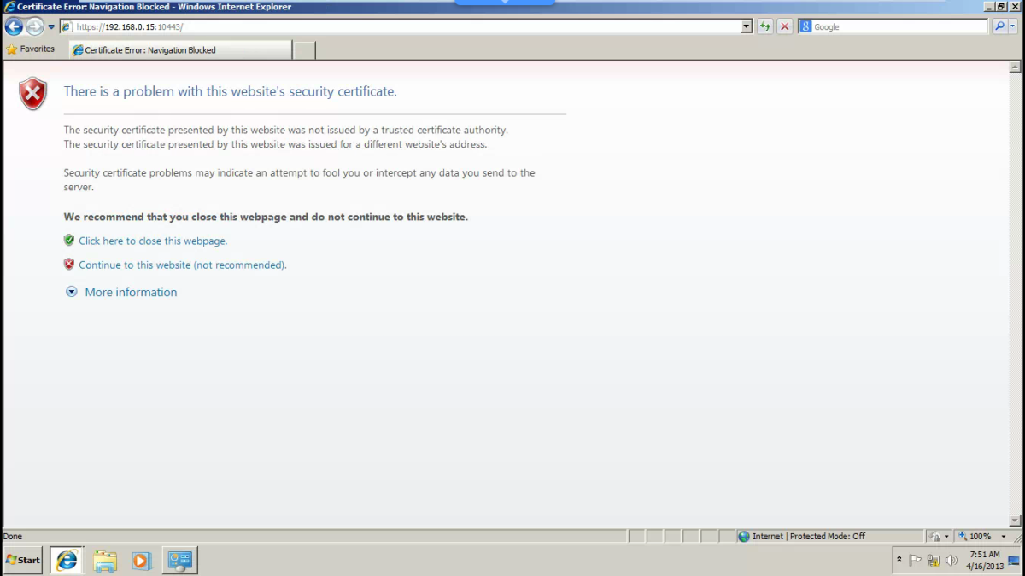Click the Internet zone globe in the status bar

[x=743, y=537]
